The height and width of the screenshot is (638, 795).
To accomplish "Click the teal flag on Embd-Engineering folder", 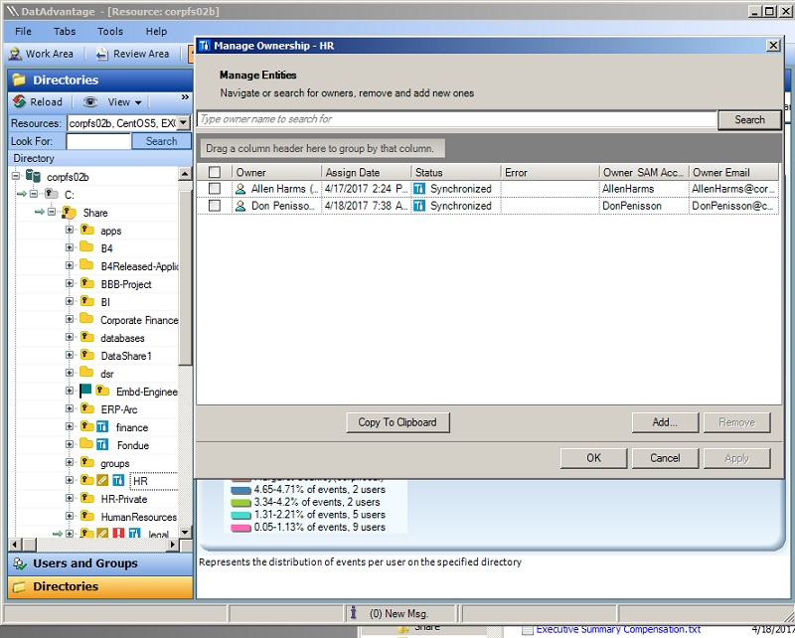I will click(x=85, y=391).
